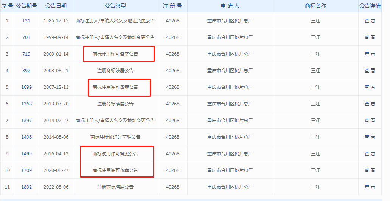Click the 注册号 column header

(172, 6)
